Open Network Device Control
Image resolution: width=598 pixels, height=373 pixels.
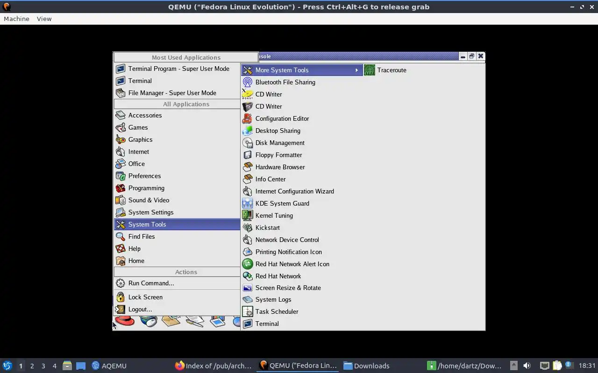pyautogui.click(x=302, y=240)
